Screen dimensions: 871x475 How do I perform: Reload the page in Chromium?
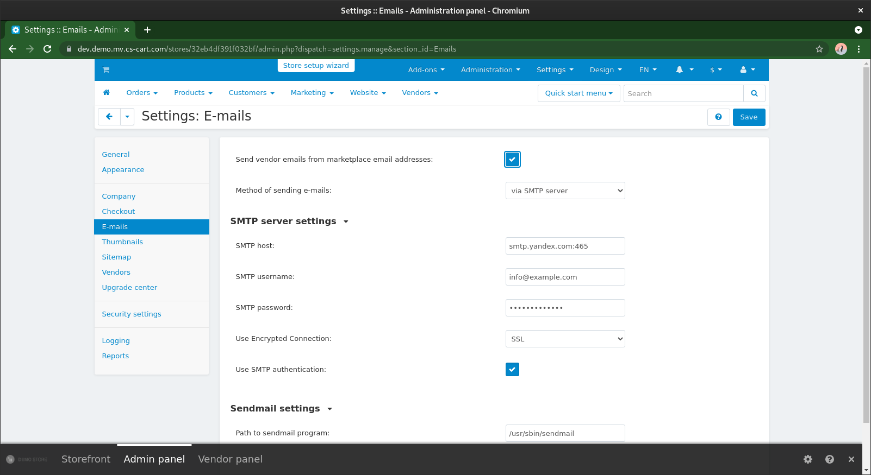point(47,49)
